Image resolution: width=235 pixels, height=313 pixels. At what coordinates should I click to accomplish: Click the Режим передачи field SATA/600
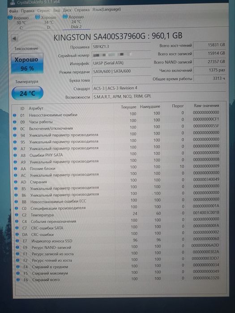pyautogui.click(x=121, y=71)
